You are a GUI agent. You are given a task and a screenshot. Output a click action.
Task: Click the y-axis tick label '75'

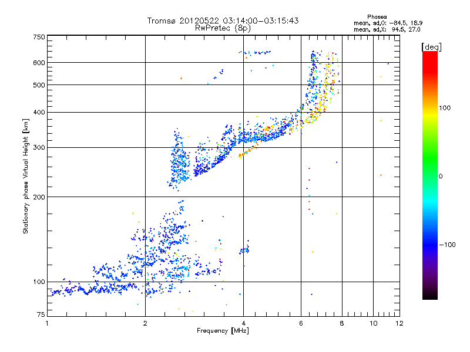pyautogui.click(x=41, y=314)
